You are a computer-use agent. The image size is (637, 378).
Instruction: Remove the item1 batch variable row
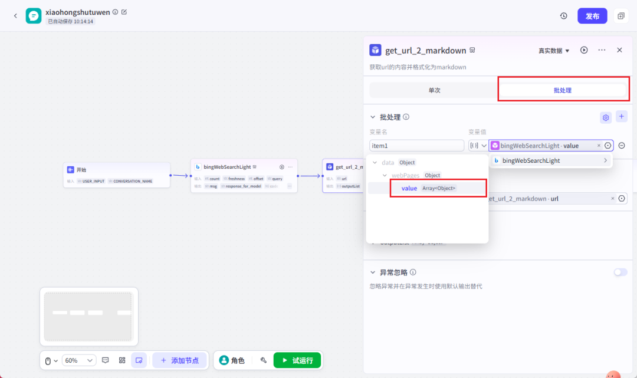tap(622, 145)
